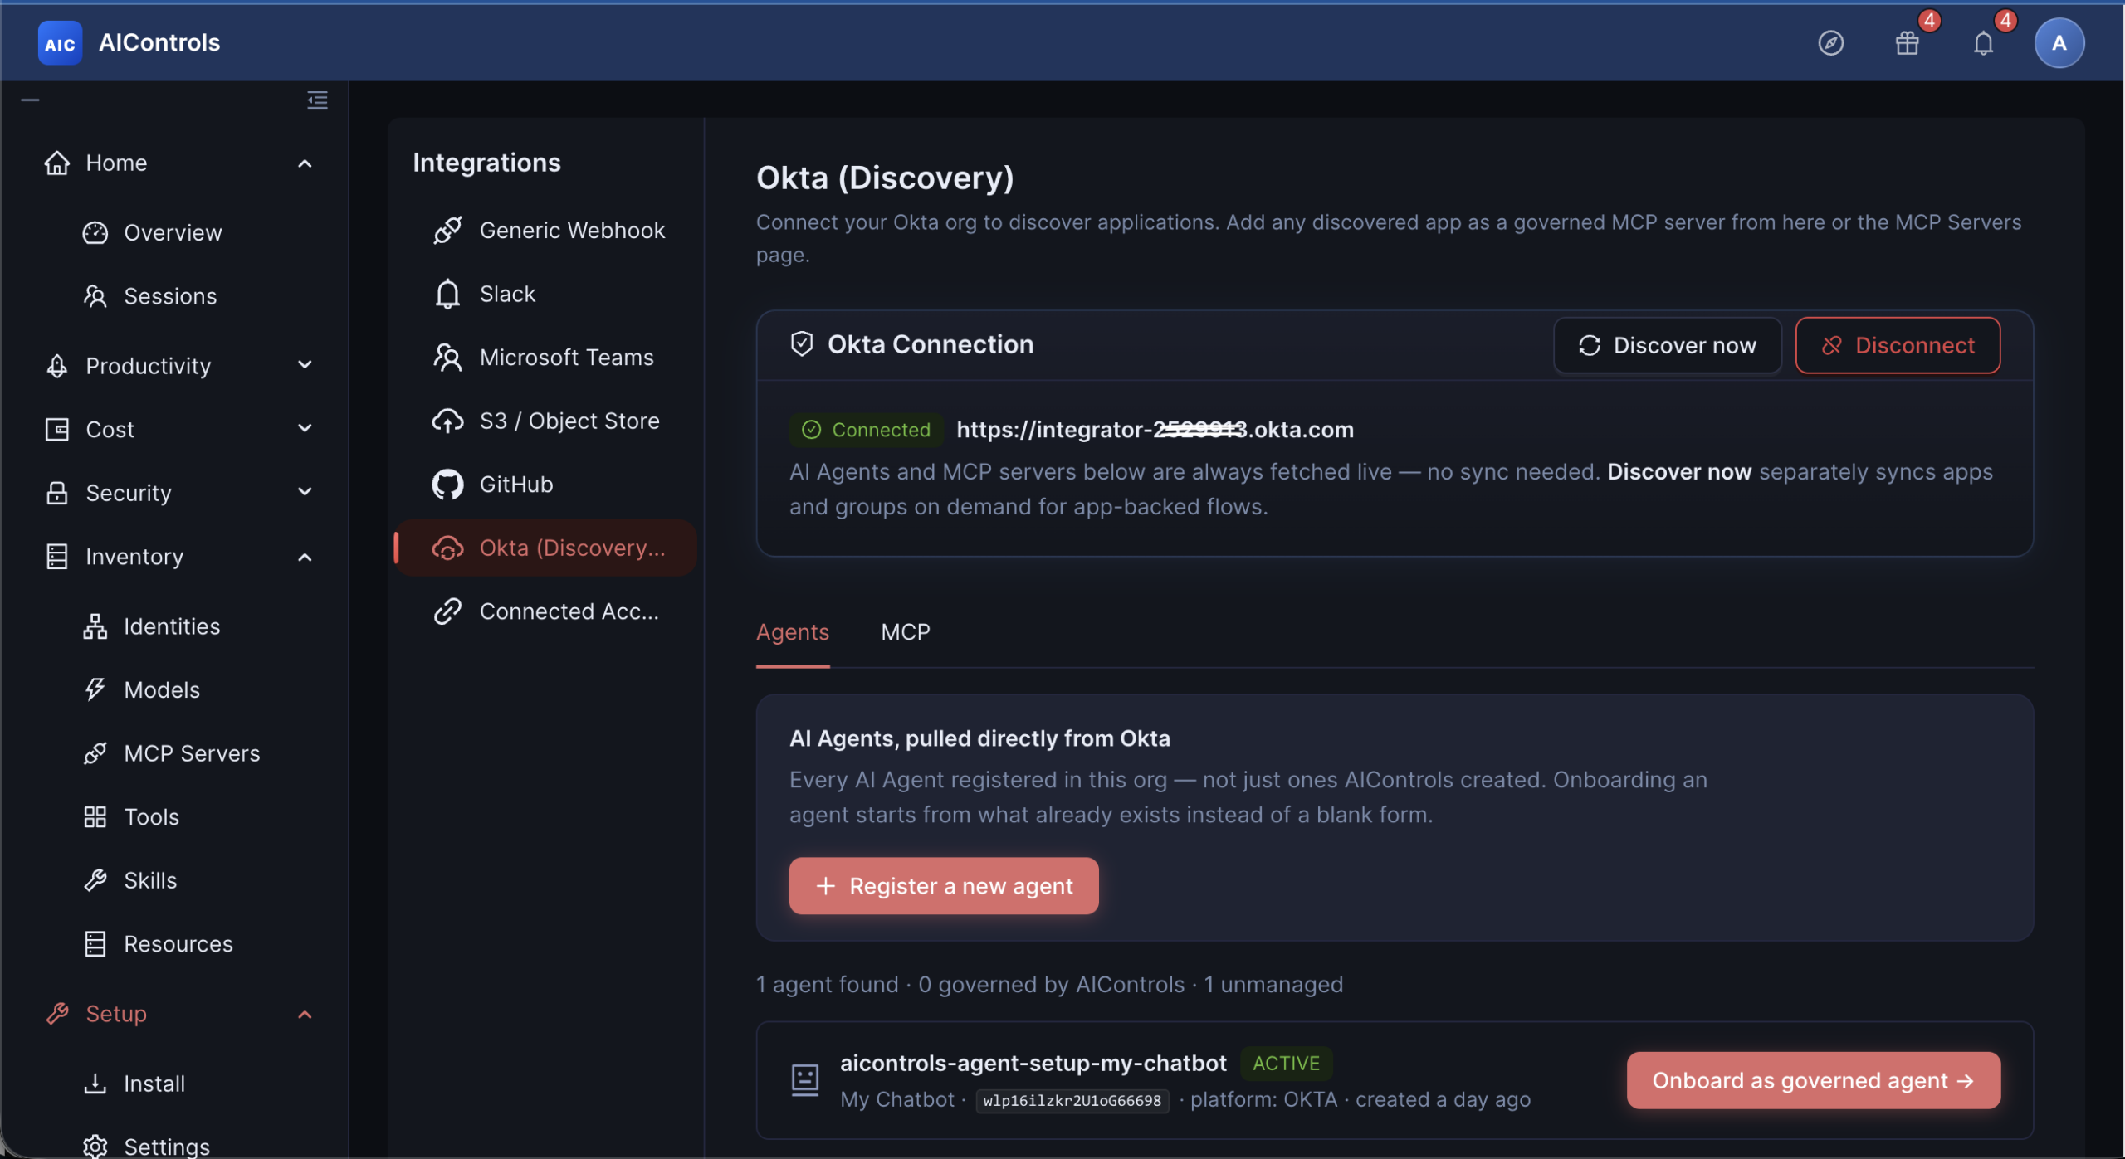Click the 'created a day ago' text
The width and height of the screenshot is (2125, 1159).
(x=1443, y=1099)
